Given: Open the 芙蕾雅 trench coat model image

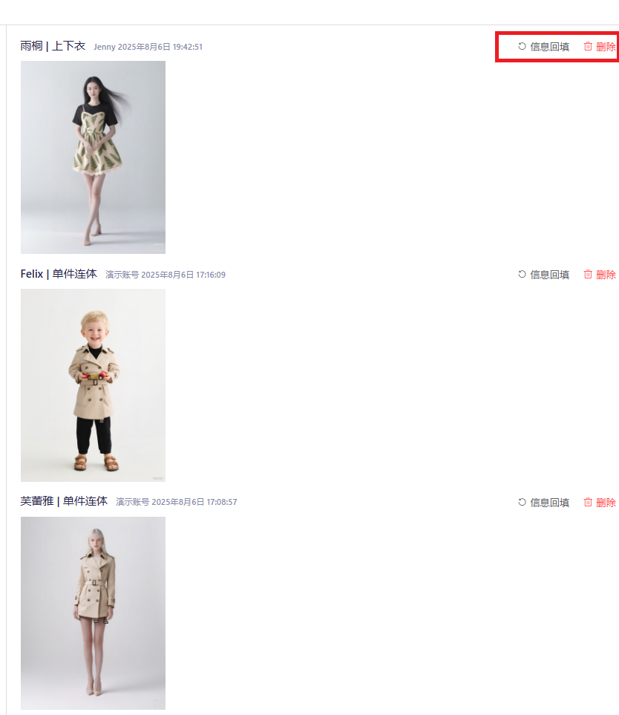Looking at the screenshot, I should coord(93,613).
